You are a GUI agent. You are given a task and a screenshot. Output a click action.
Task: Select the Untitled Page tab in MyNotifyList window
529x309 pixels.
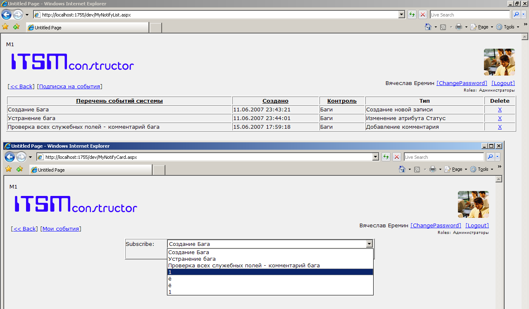87,28
